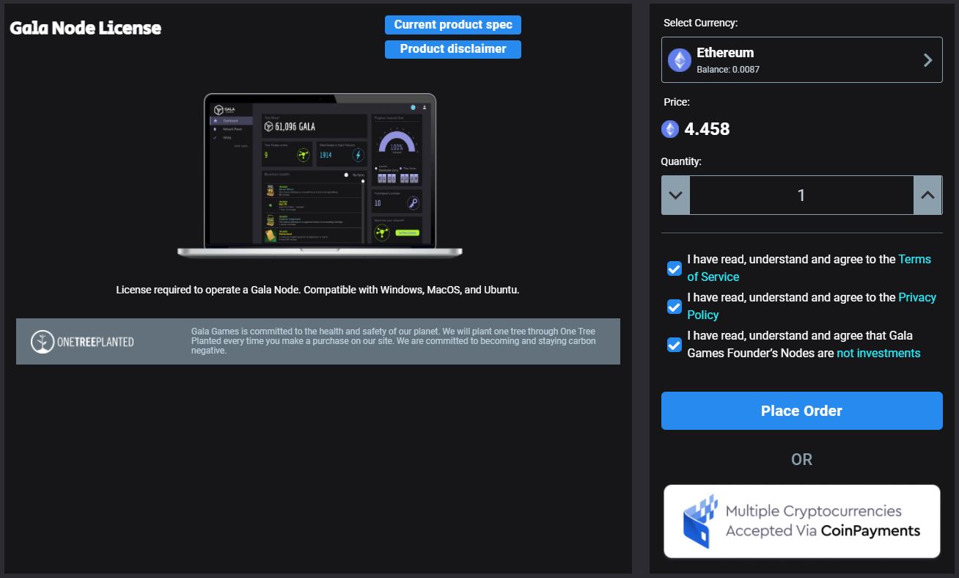This screenshot has width=959, height=578.
Task: Open the not investments link
Action: tap(878, 354)
